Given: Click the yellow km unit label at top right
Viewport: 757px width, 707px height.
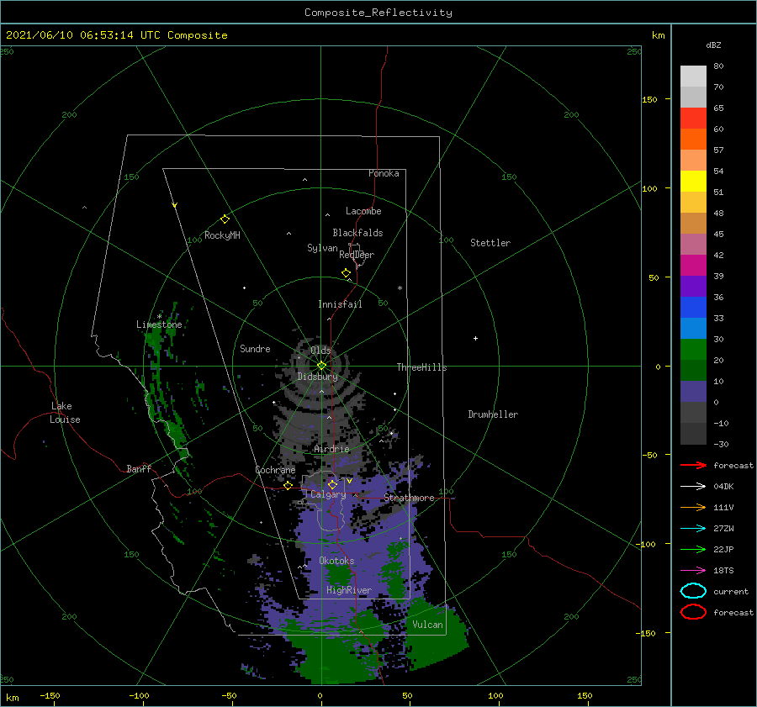Looking at the screenshot, I should (x=658, y=35).
